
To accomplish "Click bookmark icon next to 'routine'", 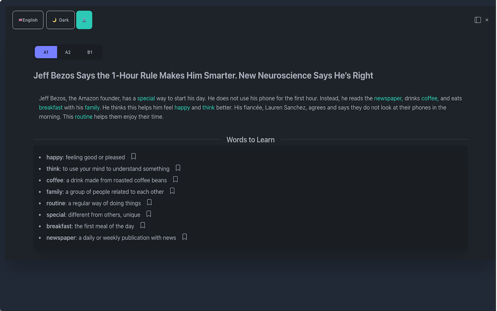I will click(x=149, y=203).
